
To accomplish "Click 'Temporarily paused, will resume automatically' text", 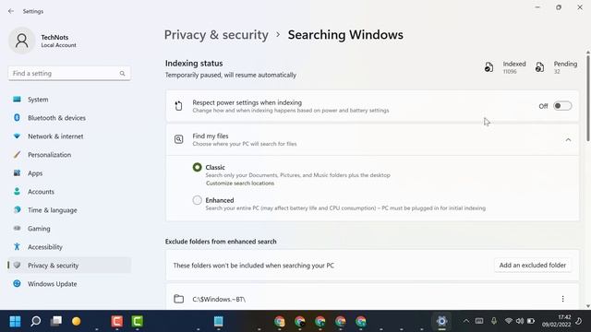I will pyautogui.click(x=231, y=75).
